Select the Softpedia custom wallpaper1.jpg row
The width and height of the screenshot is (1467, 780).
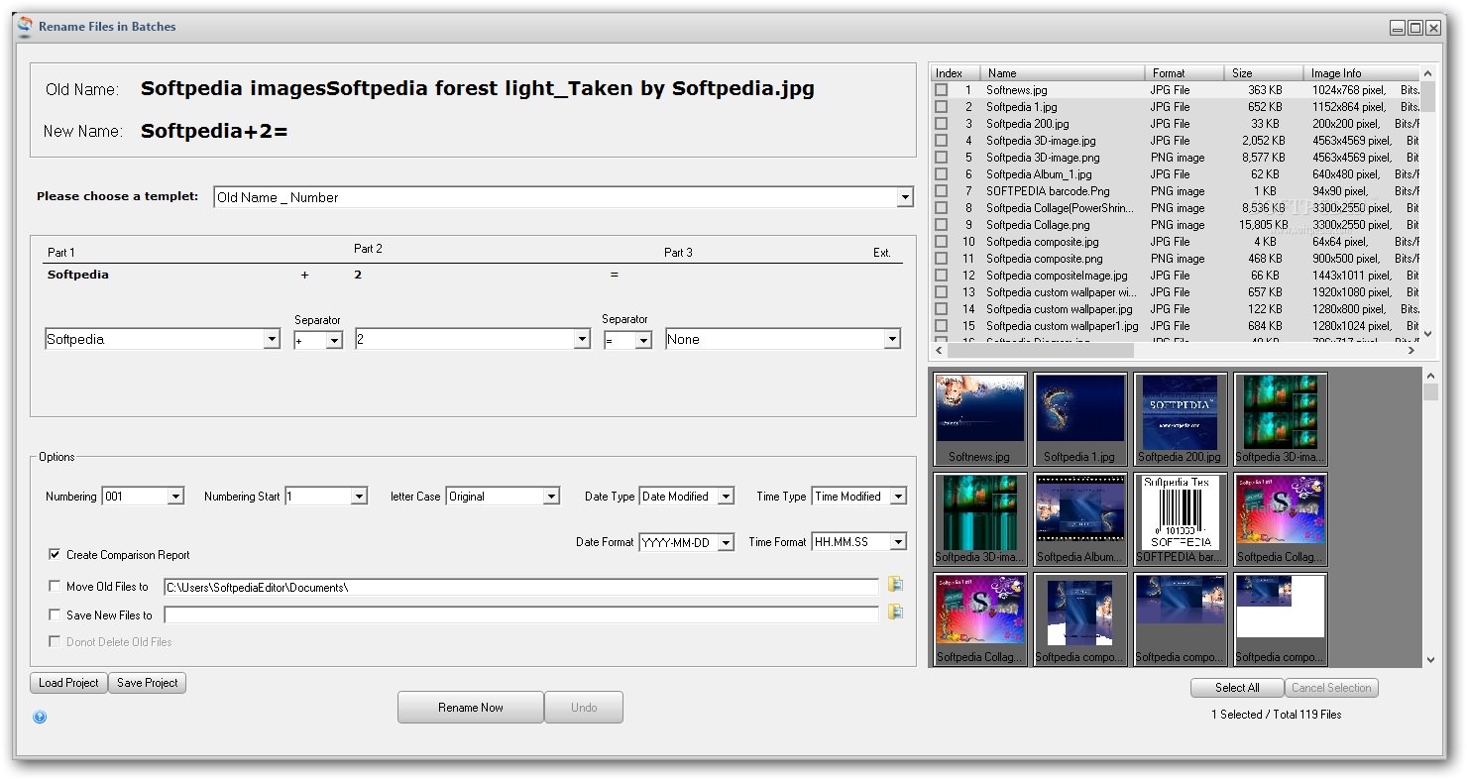click(x=1176, y=326)
